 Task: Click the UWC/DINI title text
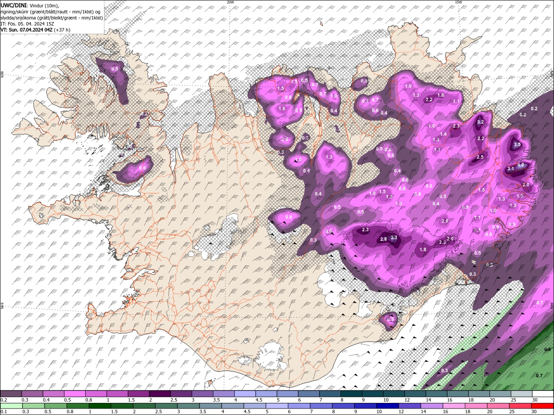pos(13,5)
